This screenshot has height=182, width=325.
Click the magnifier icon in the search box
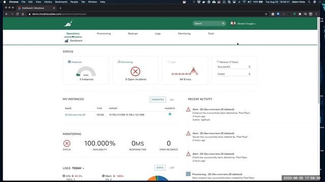223,24
